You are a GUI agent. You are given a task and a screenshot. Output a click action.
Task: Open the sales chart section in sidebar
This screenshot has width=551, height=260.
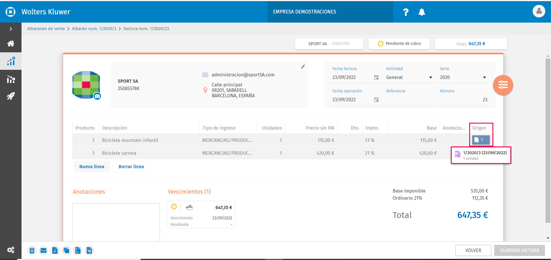[x=11, y=61]
